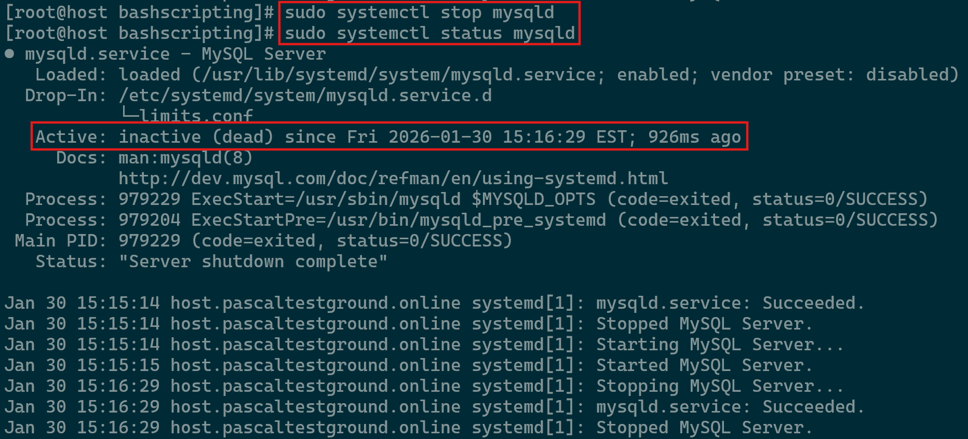The height and width of the screenshot is (439, 968).
Task: Click the "vendor preset: disabled" text
Action: tap(834, 75)
